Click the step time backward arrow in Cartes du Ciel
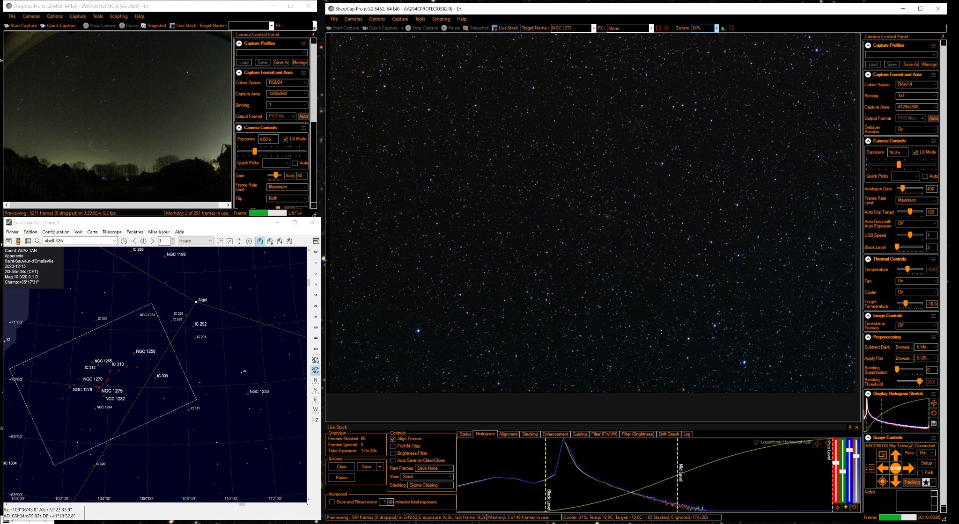Viewport: 959px width, 524px height. pos(134,241)
